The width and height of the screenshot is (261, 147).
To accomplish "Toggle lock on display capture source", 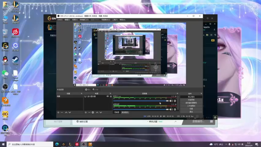I will click(x=111, y=96).
